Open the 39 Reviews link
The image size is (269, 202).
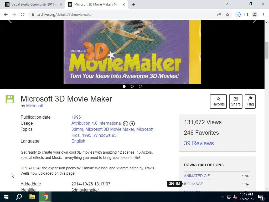tap(199, 143)
